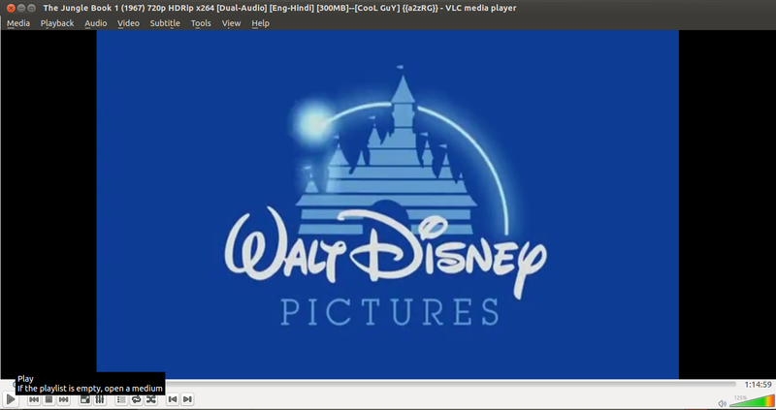Open the Help menu
The height and width of the screenshot is (410, 776).
260,23
